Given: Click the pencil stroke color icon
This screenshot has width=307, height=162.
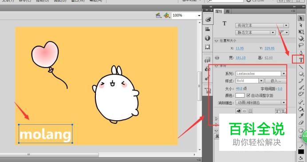Looking at the screenshot, I should [301, 146].
